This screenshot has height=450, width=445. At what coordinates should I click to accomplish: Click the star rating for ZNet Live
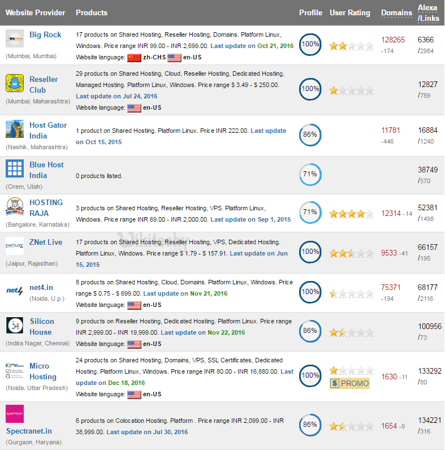[352, 253]
